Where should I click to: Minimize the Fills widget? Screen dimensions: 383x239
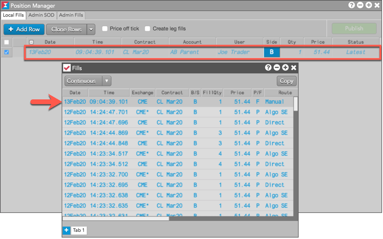(277, 68)
